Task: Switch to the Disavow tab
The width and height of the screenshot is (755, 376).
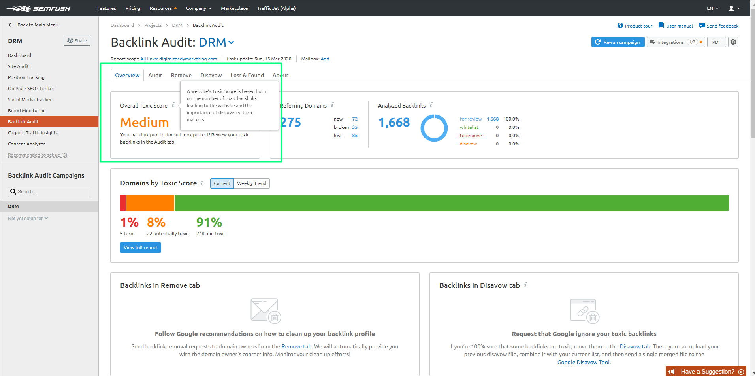Action: [211, 75]
